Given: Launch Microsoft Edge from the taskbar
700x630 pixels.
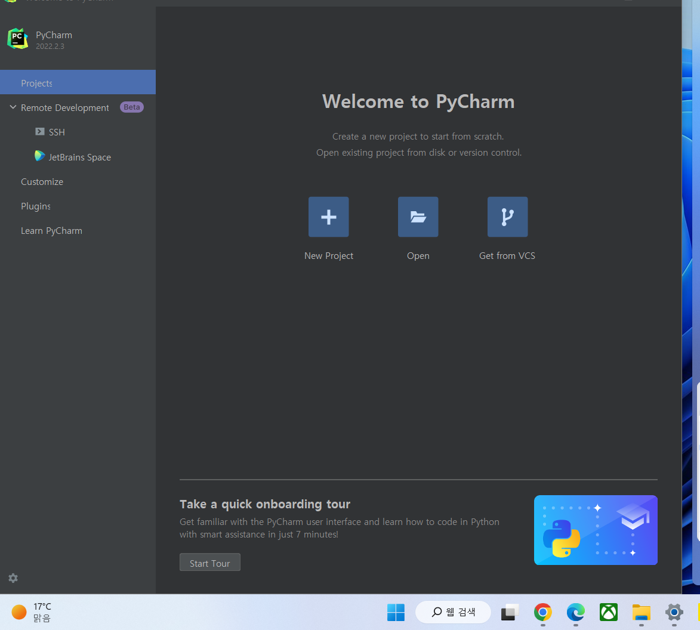Looking at the screenshot, I should 576,612.
